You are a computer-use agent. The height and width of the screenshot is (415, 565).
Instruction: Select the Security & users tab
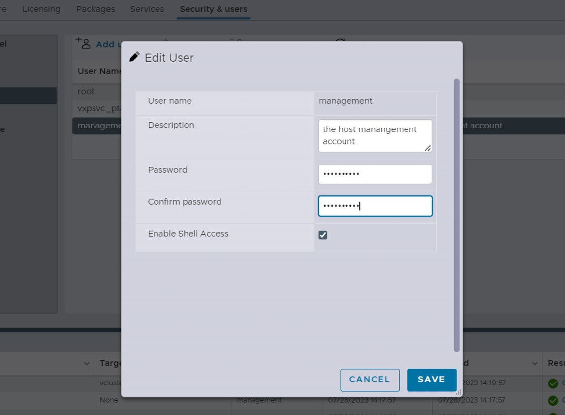[213, 9]
